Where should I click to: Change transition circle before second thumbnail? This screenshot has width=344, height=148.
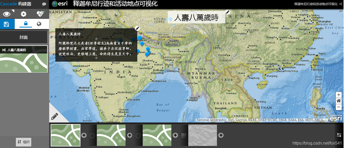[x=92, y=136]
